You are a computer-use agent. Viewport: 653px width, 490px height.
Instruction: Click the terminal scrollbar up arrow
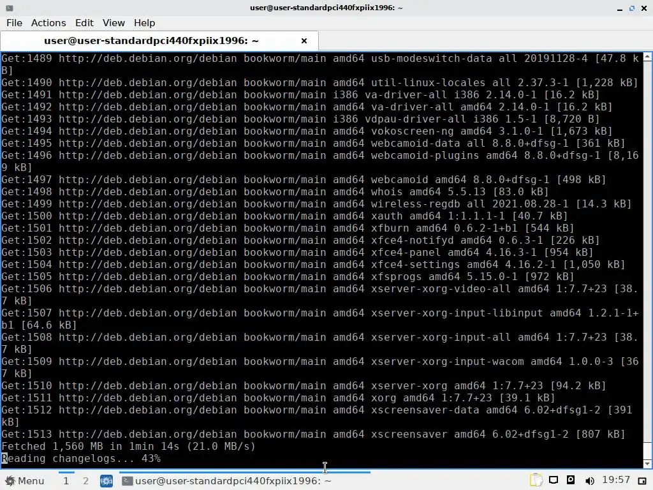(x=648, y=57)
